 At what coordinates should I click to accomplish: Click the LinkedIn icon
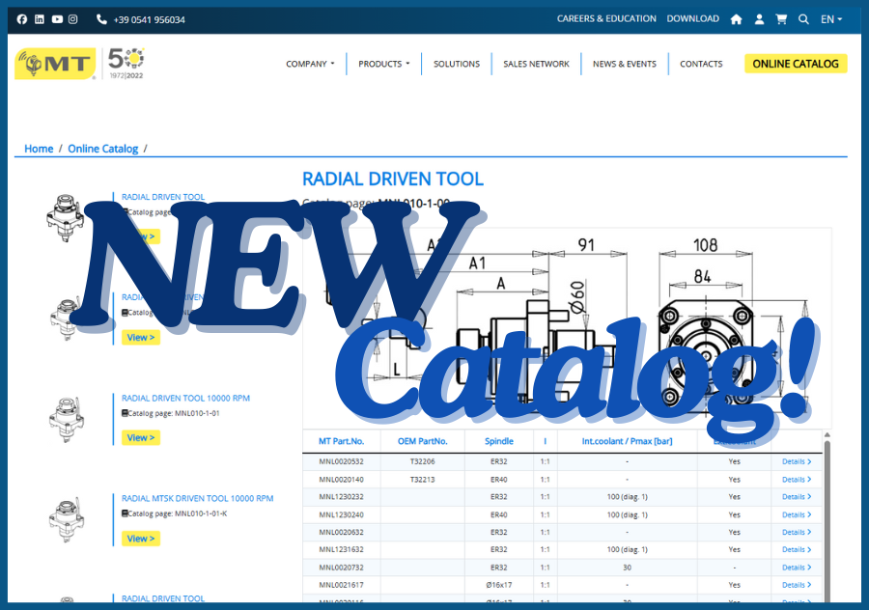[x=40, y=19]
